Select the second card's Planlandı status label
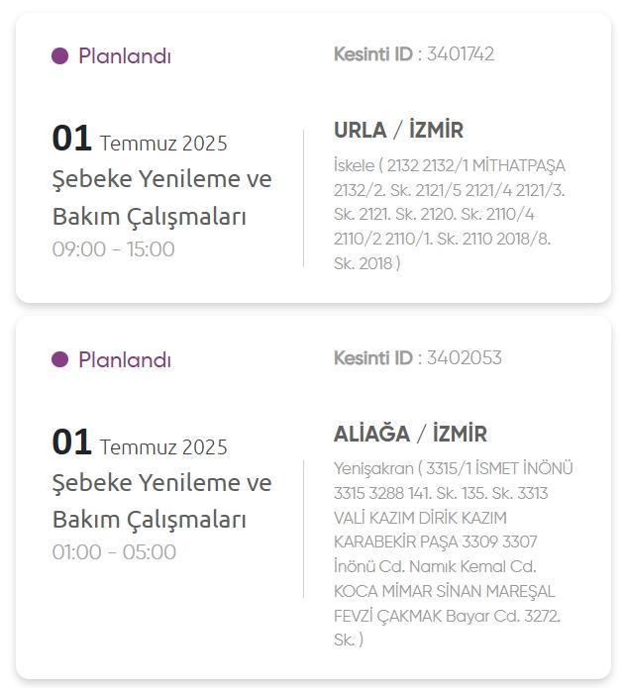This screenshot has width=623, height=688. 125,359
